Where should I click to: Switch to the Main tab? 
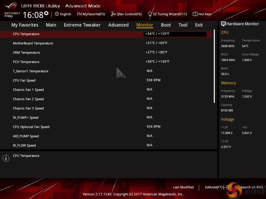[51, 25]
